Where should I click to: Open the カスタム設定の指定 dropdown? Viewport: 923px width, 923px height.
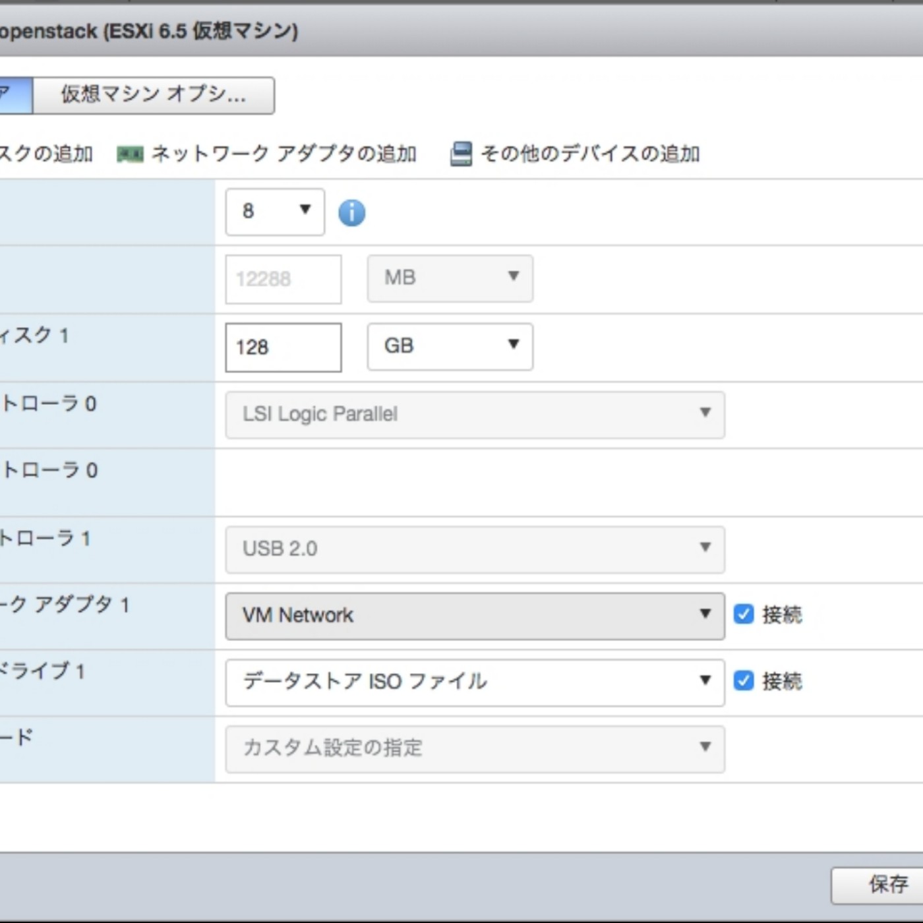click(475, 749)
